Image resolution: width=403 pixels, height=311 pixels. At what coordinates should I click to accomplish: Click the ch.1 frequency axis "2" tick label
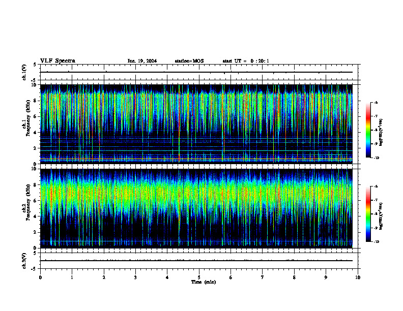click(36, 148)
